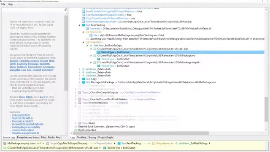Screen dimensions: 270x152
Task: Click the $warning kind link
Action: pos(22,64)
